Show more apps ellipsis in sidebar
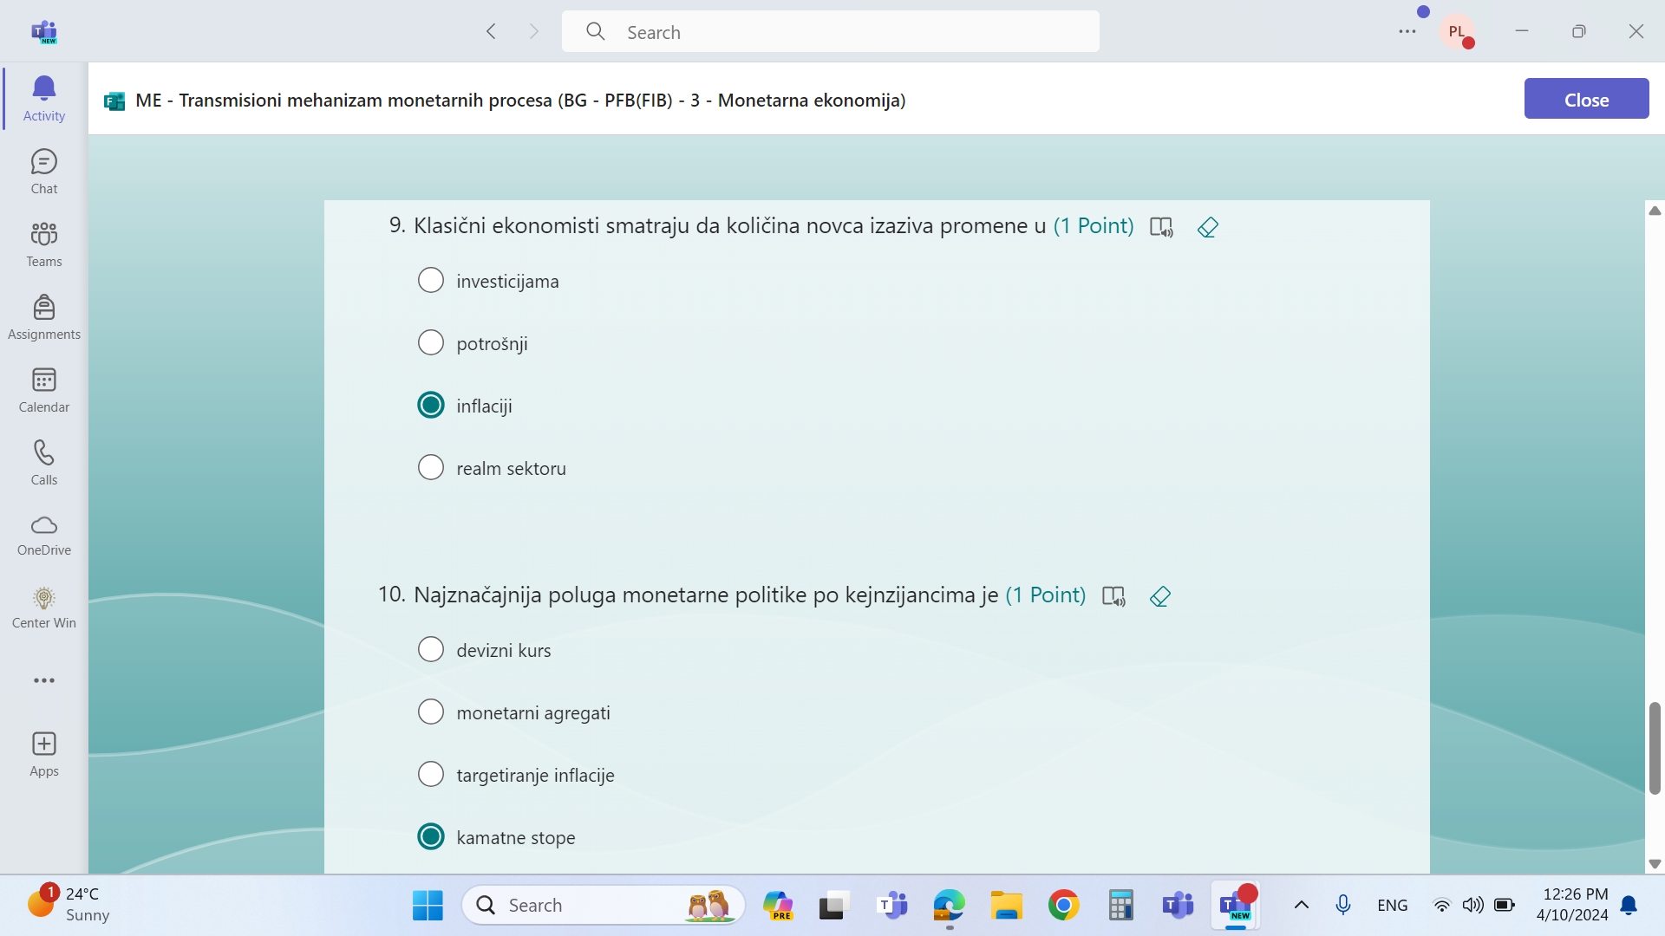This screenshot has width=1665, height=936. (x=44, y=680)
